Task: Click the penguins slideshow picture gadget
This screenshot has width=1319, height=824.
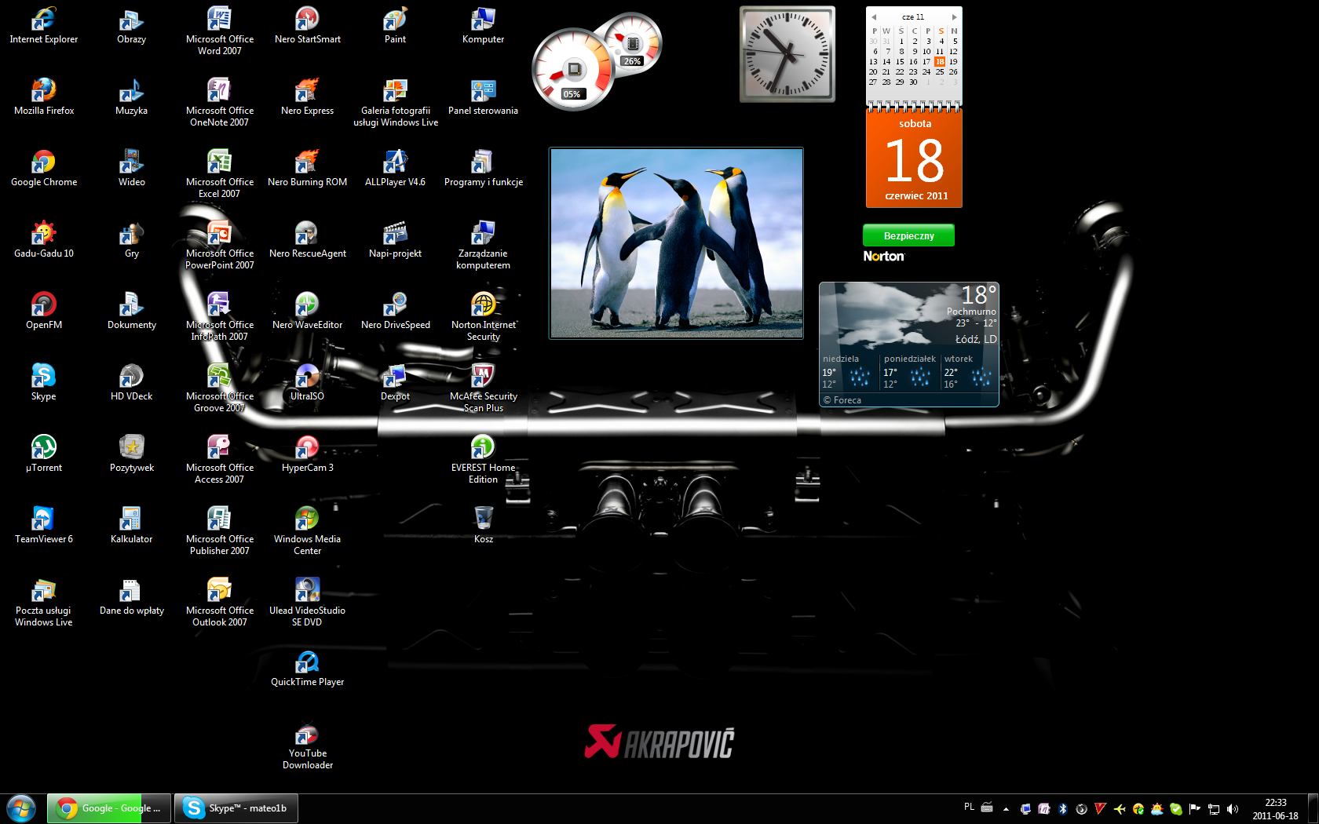Action: click(x=676, y=243)
